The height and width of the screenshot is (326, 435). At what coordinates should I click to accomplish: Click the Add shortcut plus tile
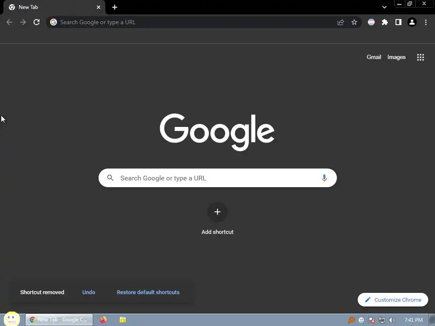coord(217,212)
